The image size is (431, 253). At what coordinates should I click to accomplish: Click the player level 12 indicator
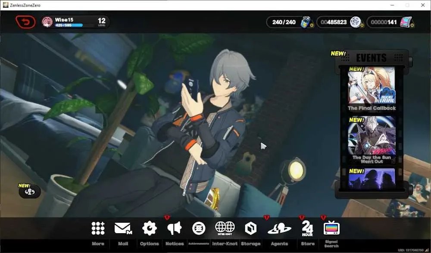click(102, 22)
